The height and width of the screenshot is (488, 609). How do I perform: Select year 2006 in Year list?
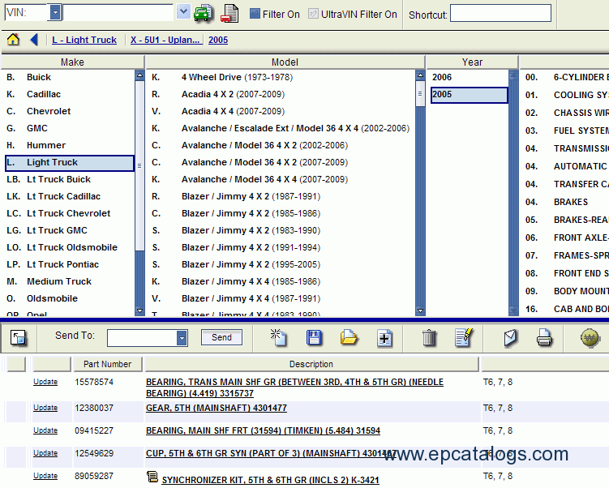coord(443,77)
